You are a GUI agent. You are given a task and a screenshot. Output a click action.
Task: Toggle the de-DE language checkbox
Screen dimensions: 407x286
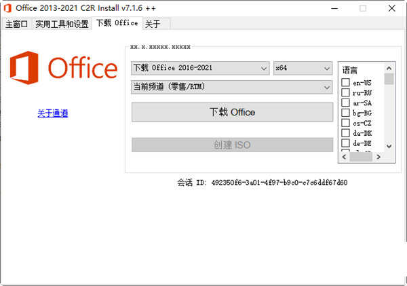pos(345,144)
